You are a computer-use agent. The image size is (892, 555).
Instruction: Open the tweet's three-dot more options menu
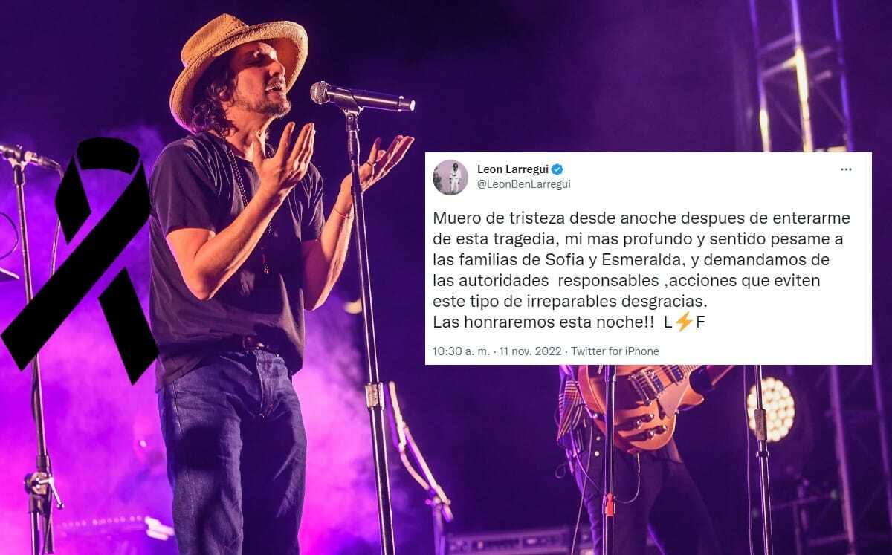846,169
